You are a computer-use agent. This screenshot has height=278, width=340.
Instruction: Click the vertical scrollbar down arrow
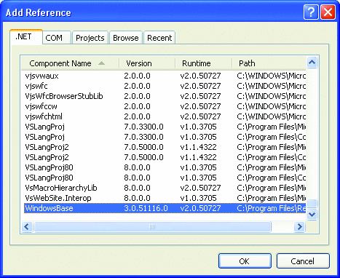tap(312, 215)
